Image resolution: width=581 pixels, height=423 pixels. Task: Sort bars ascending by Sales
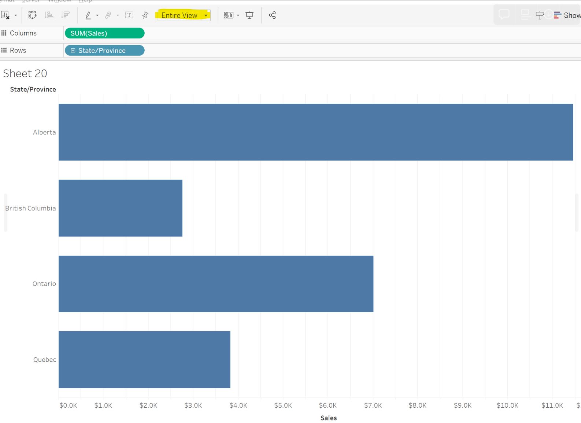pos(49,15)
